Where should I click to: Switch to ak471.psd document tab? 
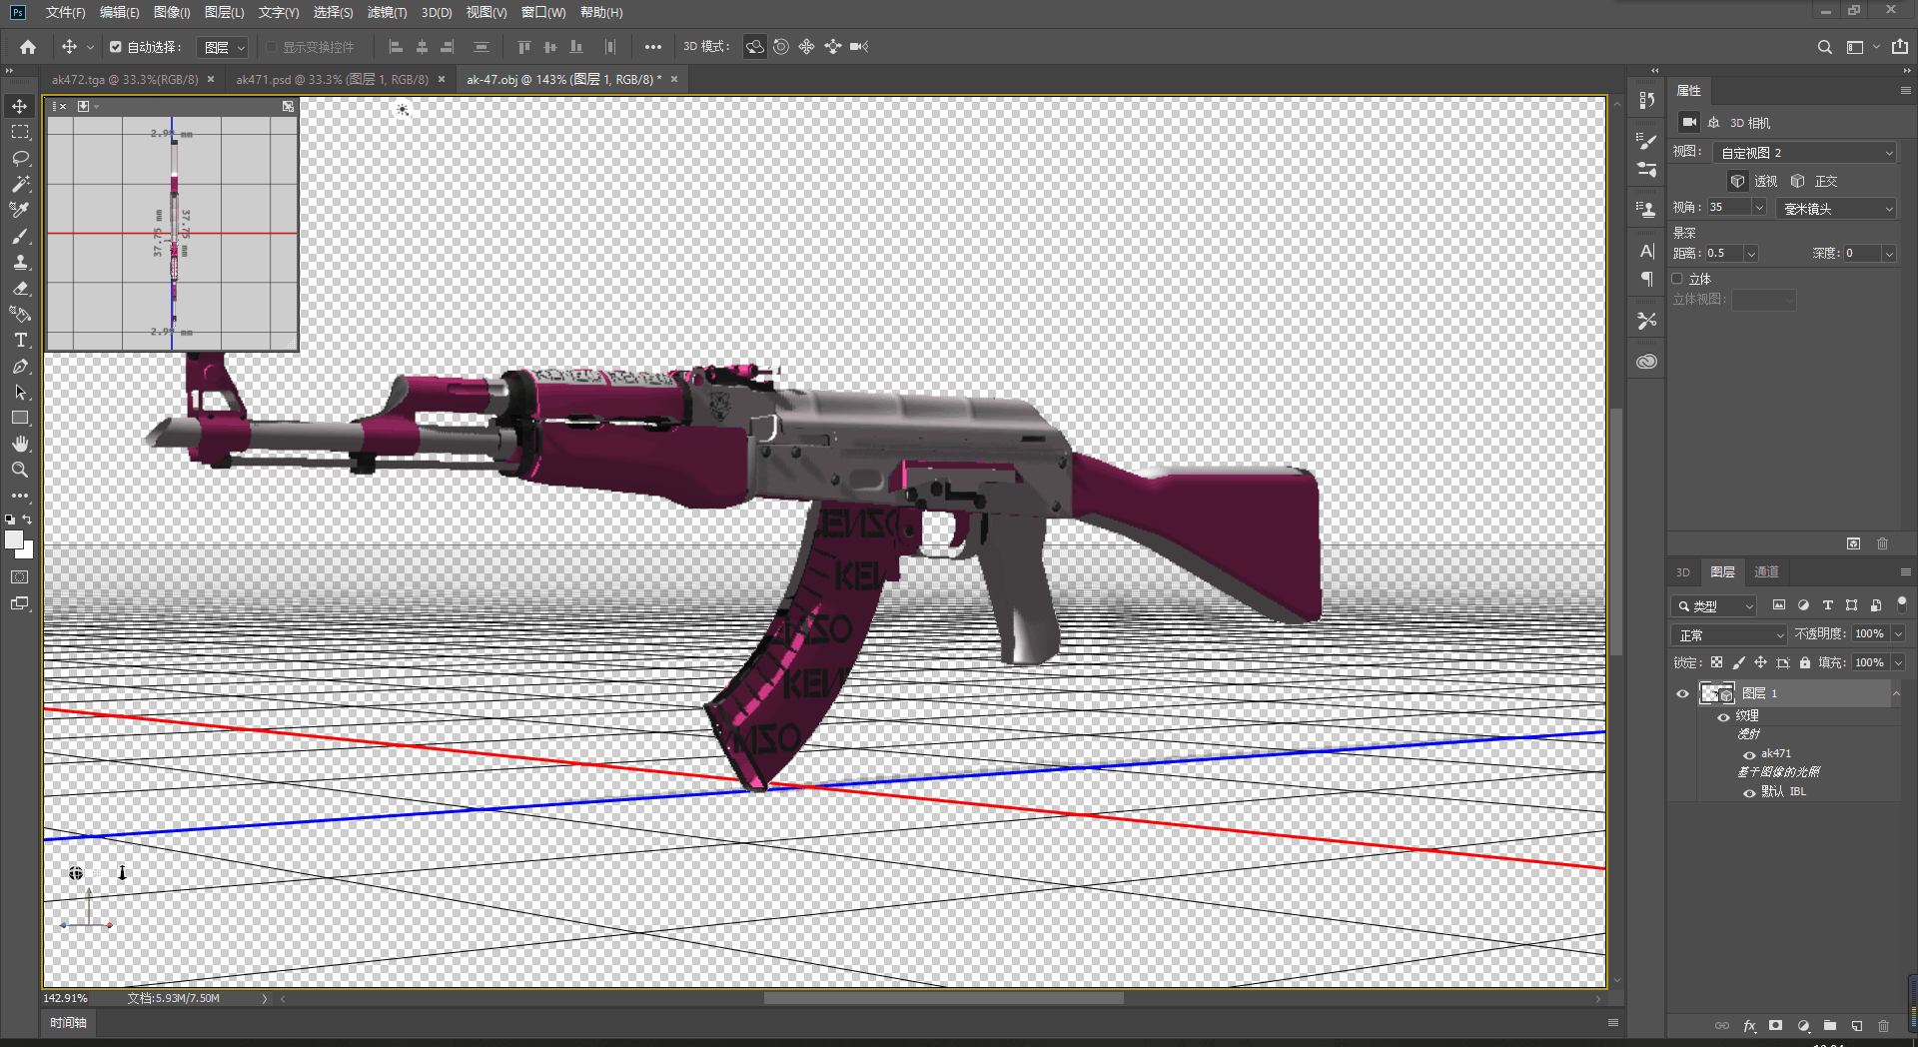point(332,79)
